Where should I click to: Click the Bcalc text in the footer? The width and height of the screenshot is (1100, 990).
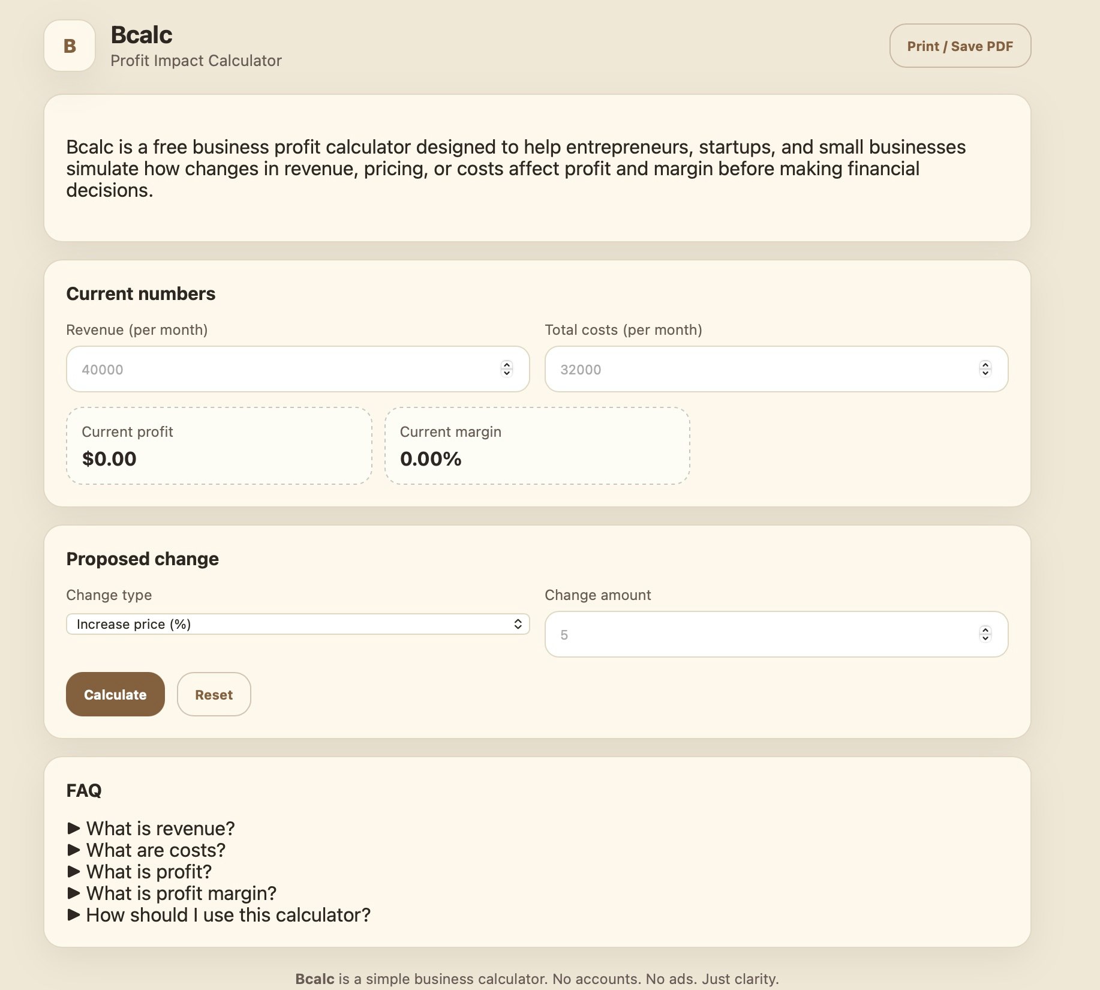click(315, 979)
